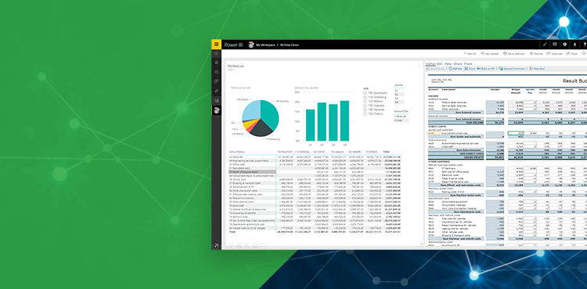
Task: Open the Trace tab in BizView panel
Action: 468,64
